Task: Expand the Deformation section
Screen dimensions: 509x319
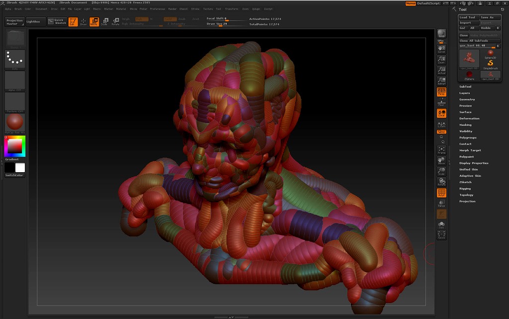Action: click(469, 118)
